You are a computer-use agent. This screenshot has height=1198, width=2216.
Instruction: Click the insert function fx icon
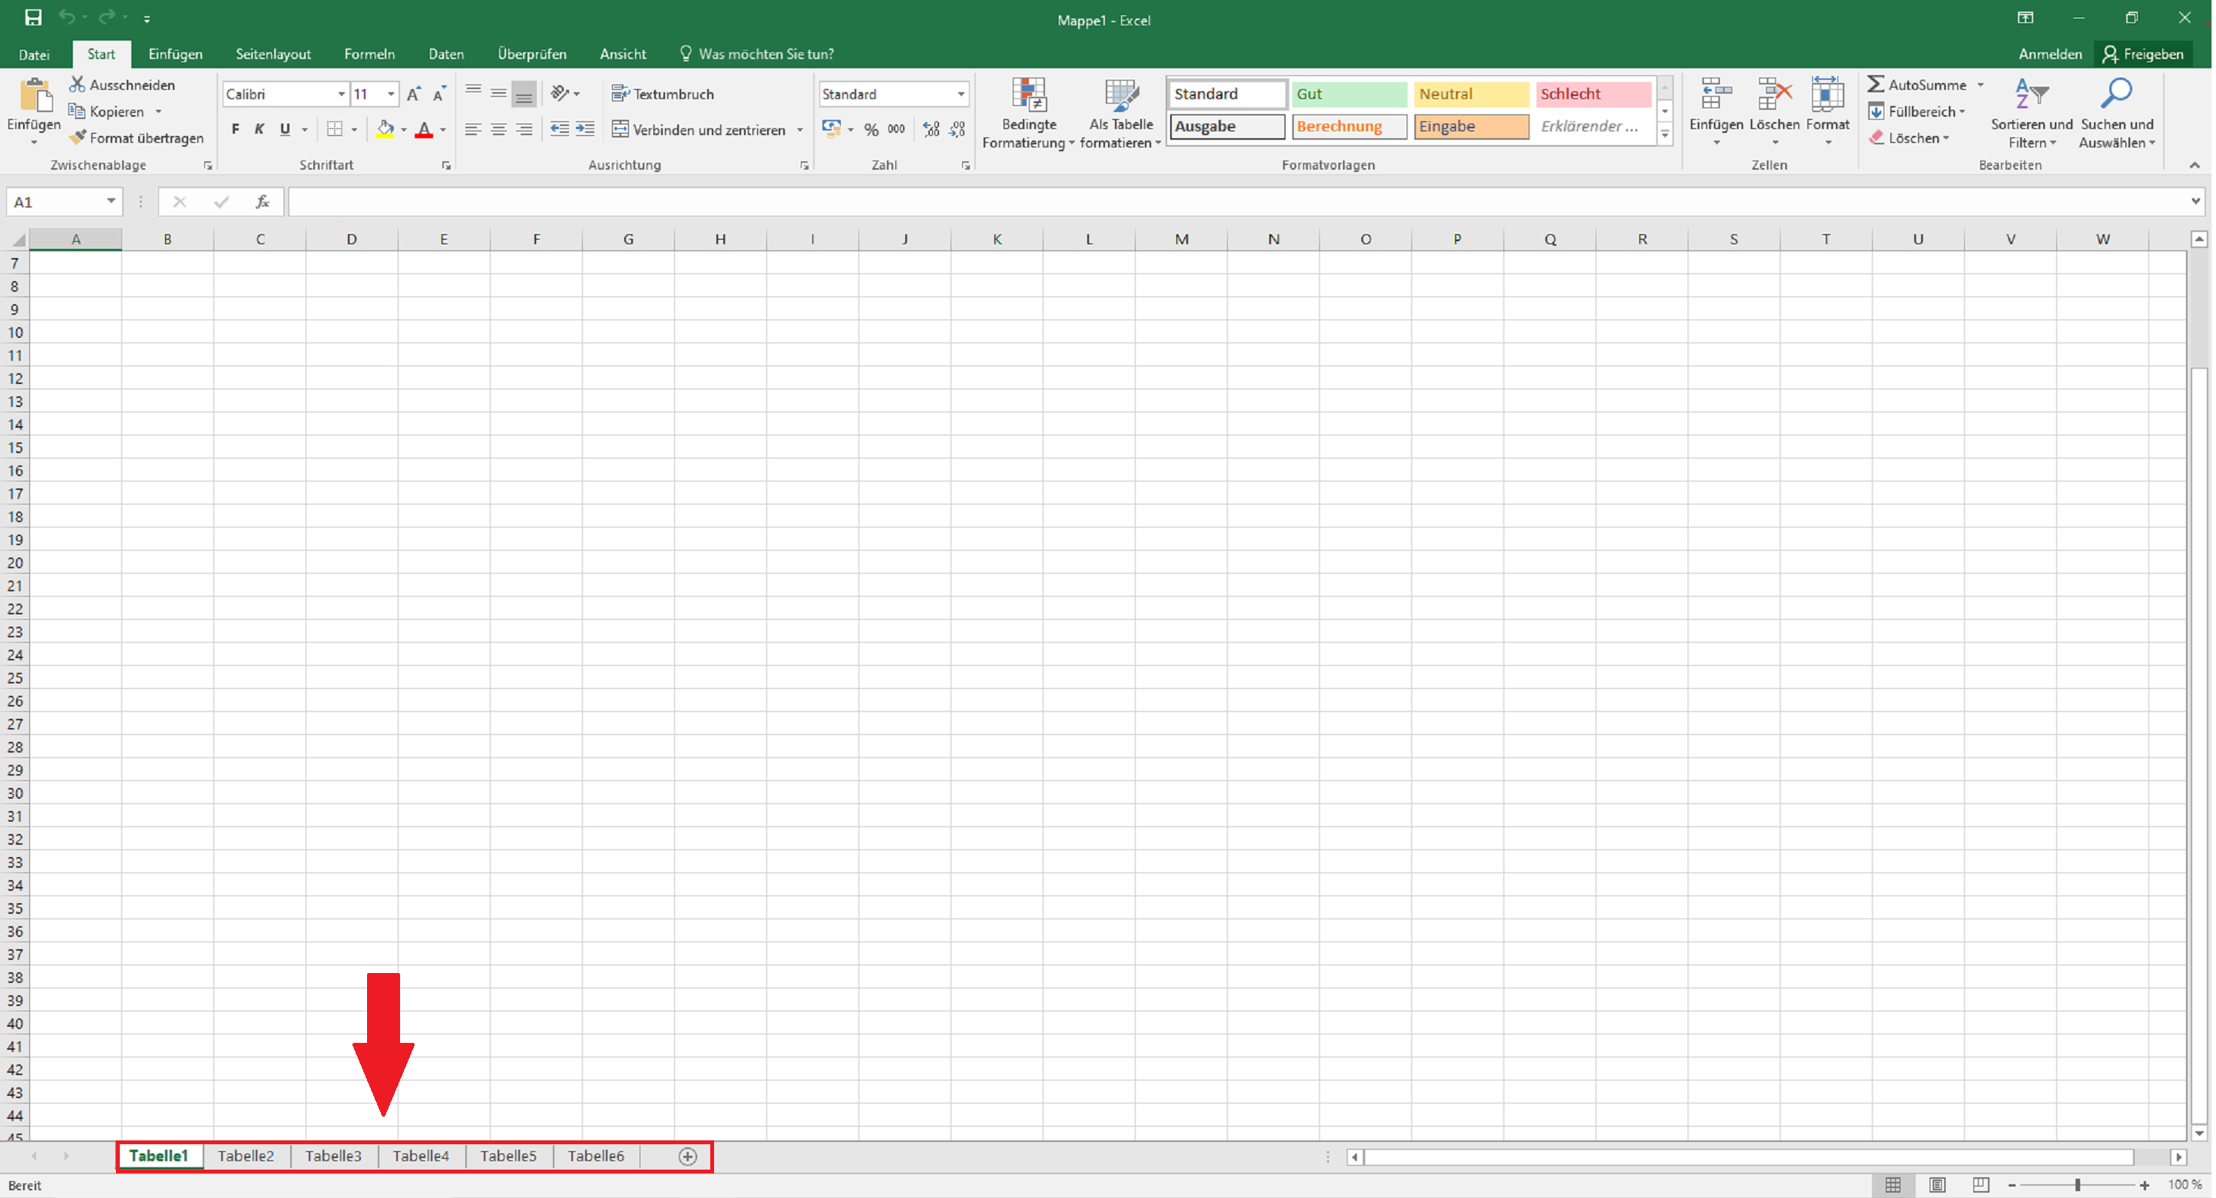(263, 201)
